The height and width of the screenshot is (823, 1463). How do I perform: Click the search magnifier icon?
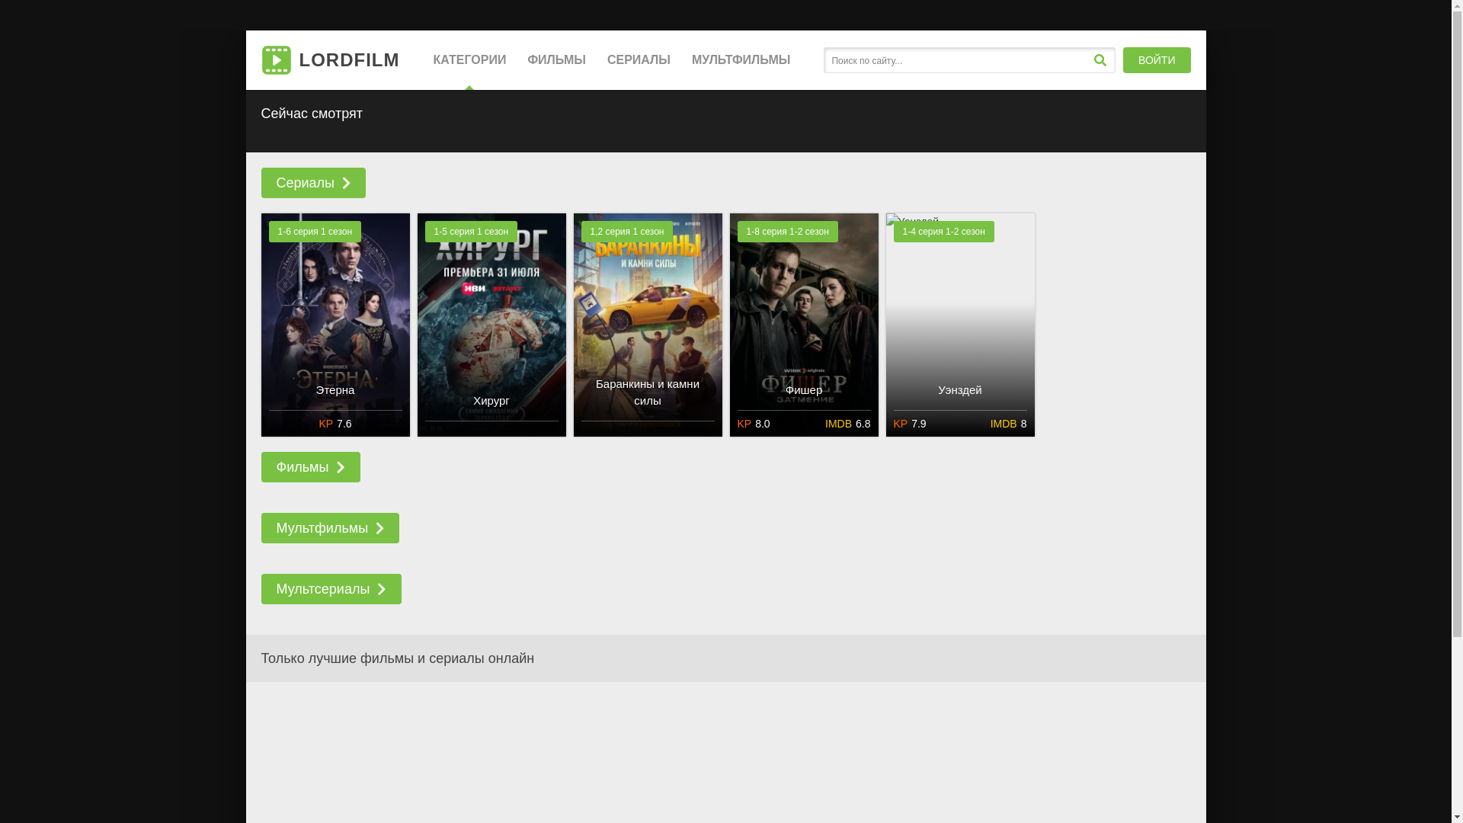coord(1100,60)
